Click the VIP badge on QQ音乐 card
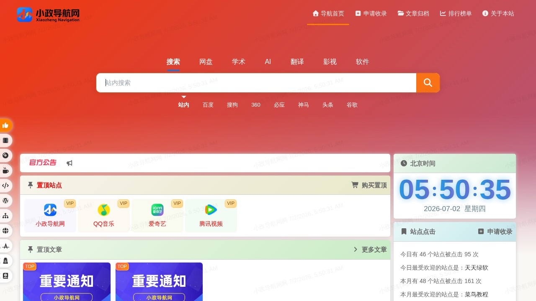The image size is (536, 301). [x=124, y=204]
